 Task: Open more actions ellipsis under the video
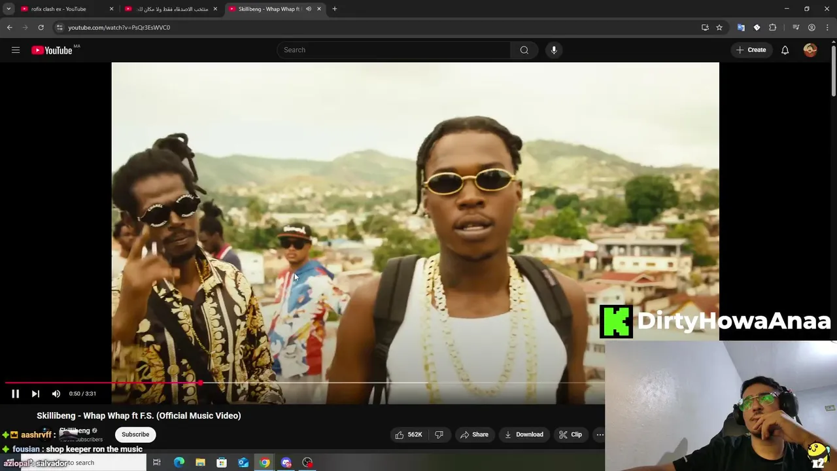click(600, 434)
